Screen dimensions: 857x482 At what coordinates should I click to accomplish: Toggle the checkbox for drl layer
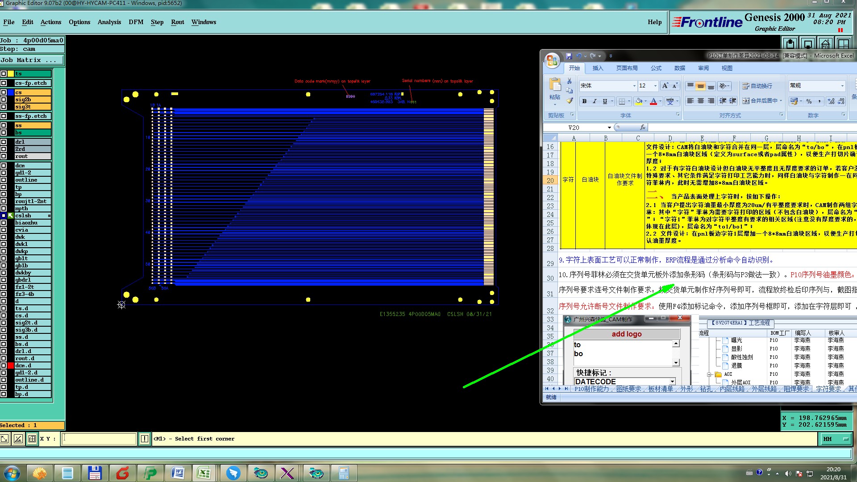[x=4, y=142]
